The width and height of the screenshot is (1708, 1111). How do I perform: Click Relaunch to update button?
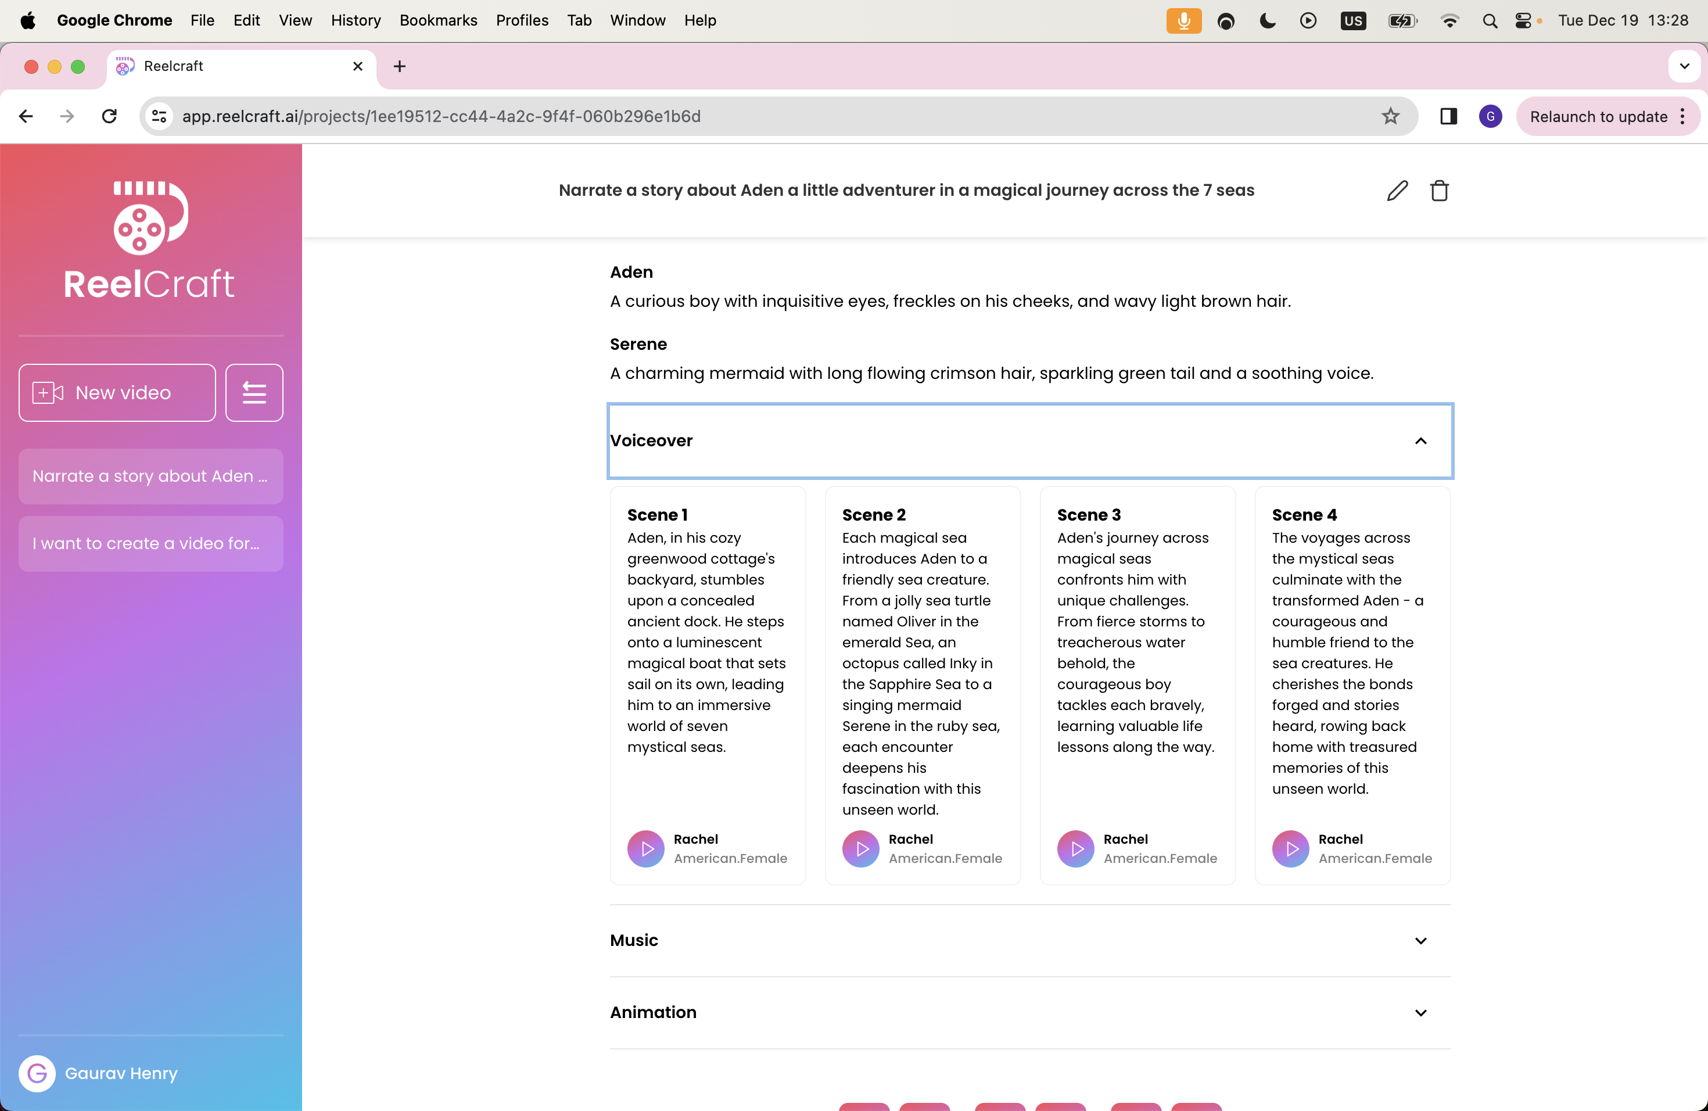(1598, 116)
